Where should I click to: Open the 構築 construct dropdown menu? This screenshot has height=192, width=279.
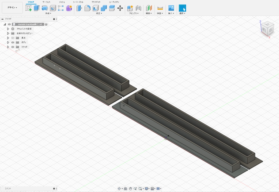(x=149, y=13)
